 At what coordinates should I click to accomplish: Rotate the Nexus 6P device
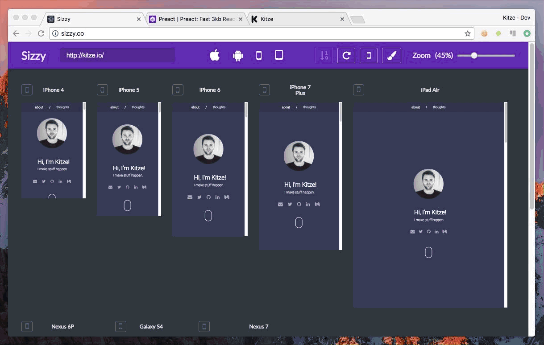27,326
